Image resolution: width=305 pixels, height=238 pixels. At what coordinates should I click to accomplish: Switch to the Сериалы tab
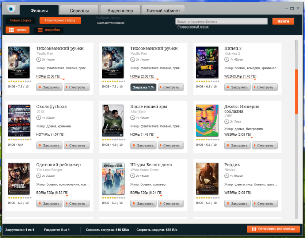click(x=79, y=11)
